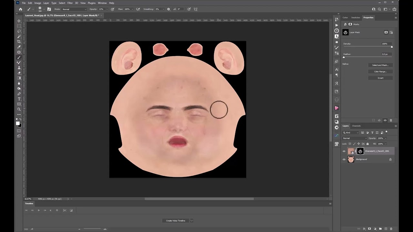The width and height of the screenshot is (413, 232).
Task: Open the Image menu
Action: tap(38, 3)
